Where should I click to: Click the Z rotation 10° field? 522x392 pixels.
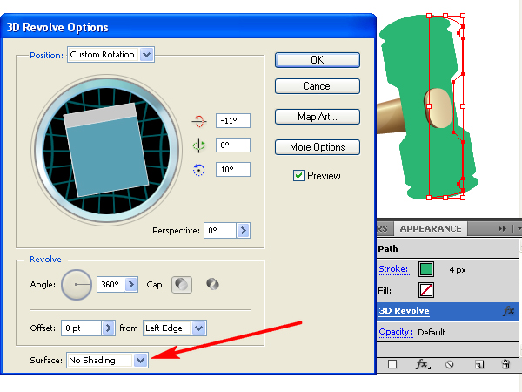pos(233,170)
